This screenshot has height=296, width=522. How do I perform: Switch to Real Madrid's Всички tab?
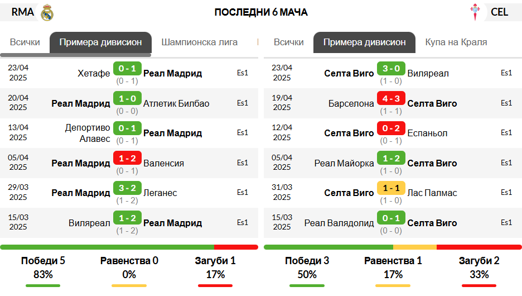click(25, 42)
